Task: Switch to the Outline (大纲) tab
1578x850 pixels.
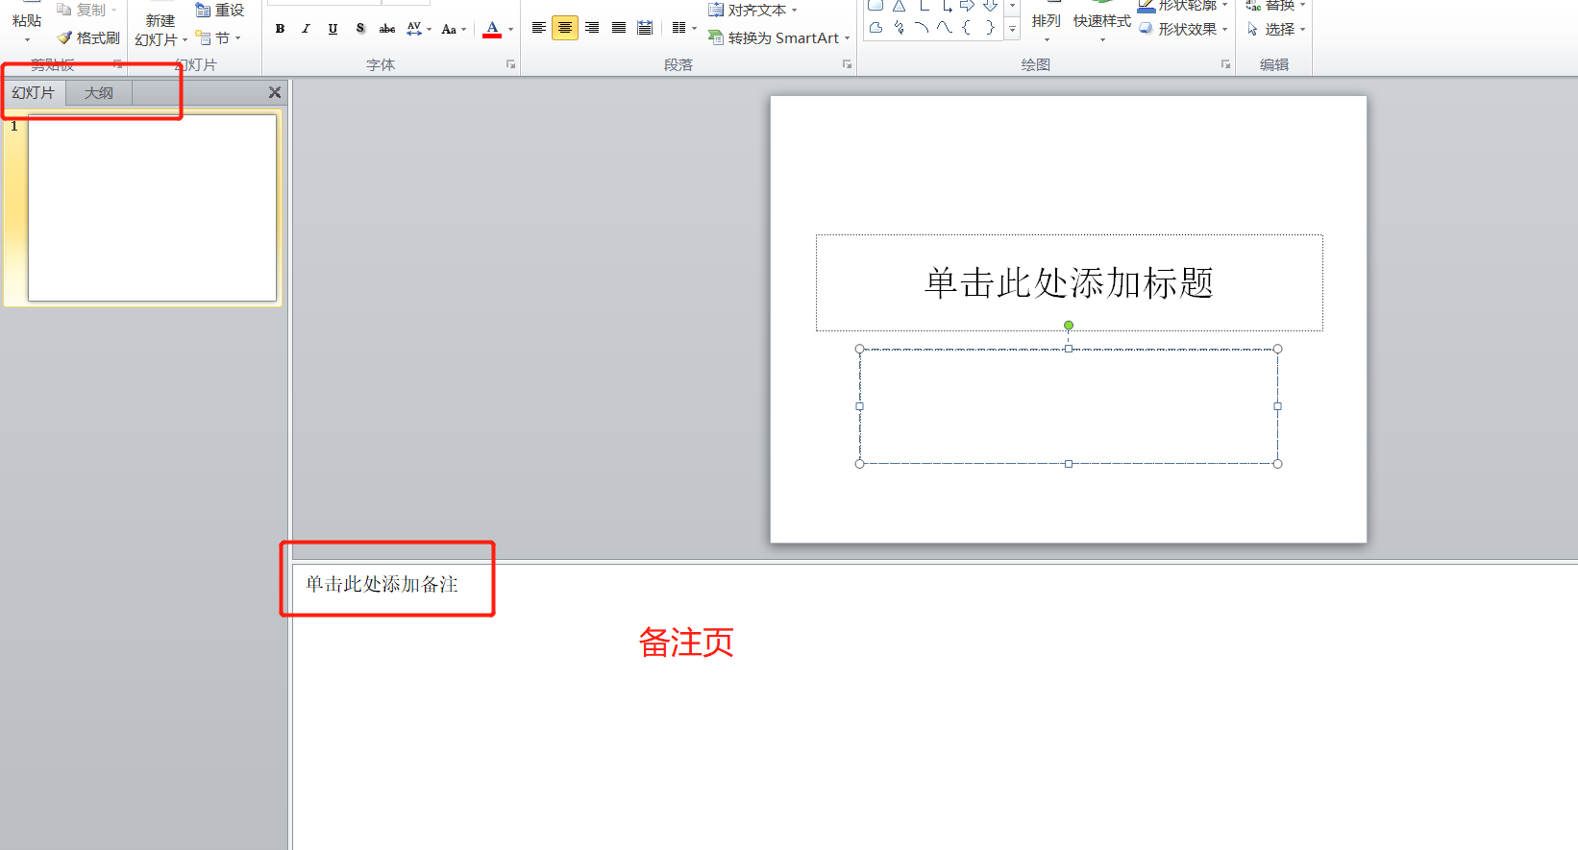Action: (x=99, y=93)
